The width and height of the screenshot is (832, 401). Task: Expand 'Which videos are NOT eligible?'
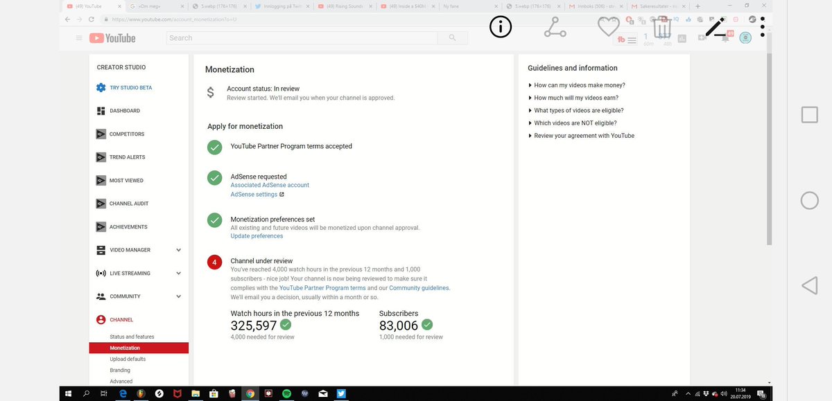[573, 123]
